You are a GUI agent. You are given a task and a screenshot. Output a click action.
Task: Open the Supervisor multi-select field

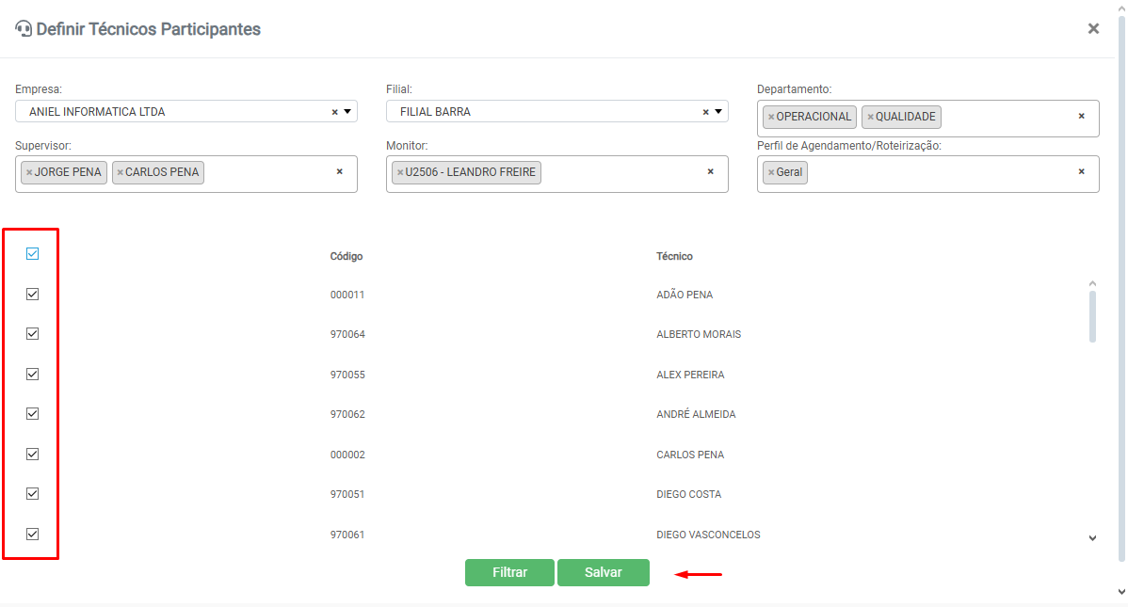(x=268, y=173)
